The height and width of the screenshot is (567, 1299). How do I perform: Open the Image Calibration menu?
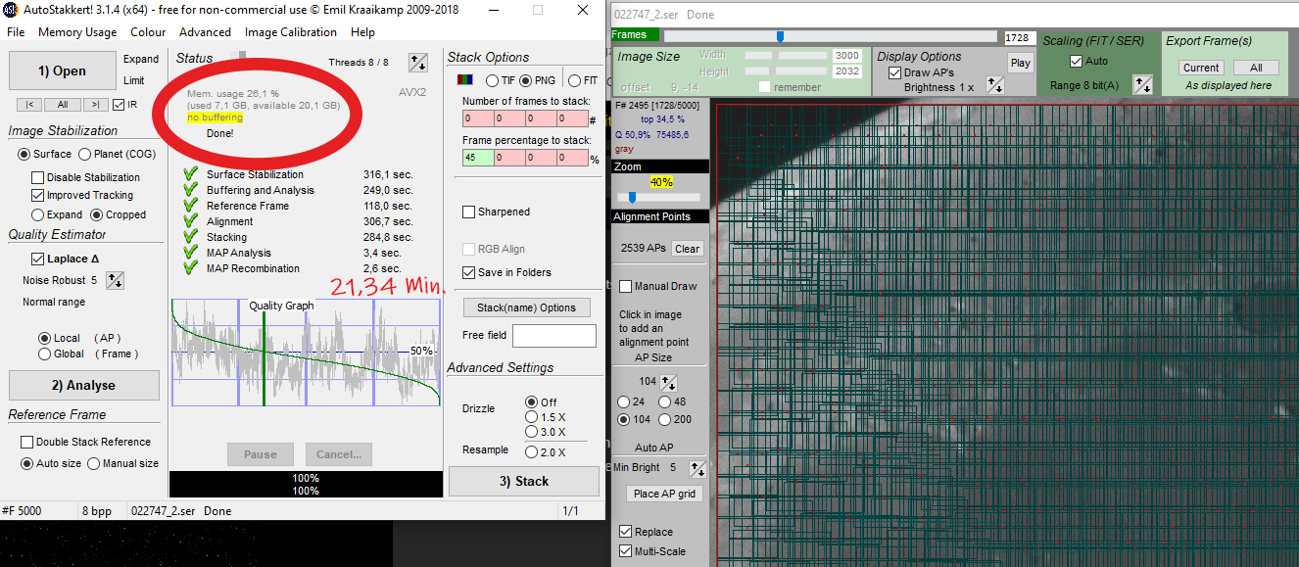coord(291,32)
